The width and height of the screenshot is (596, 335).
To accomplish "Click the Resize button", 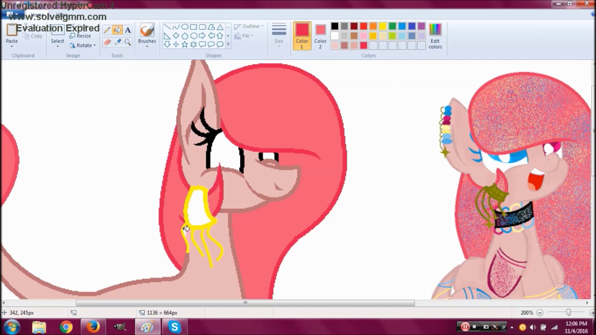I will pyautogui.click(x=80, y=36).
